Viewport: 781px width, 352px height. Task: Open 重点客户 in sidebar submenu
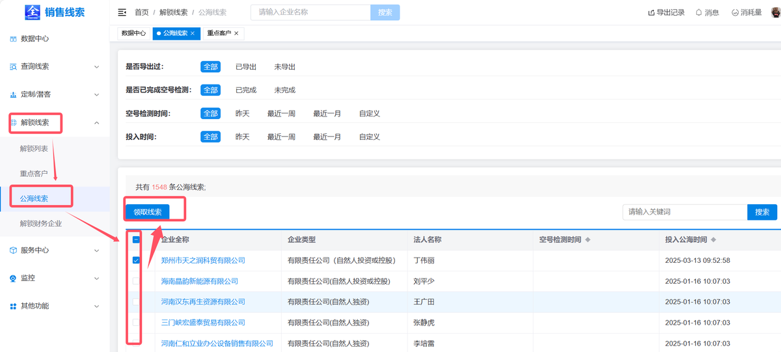pos(34,174)
